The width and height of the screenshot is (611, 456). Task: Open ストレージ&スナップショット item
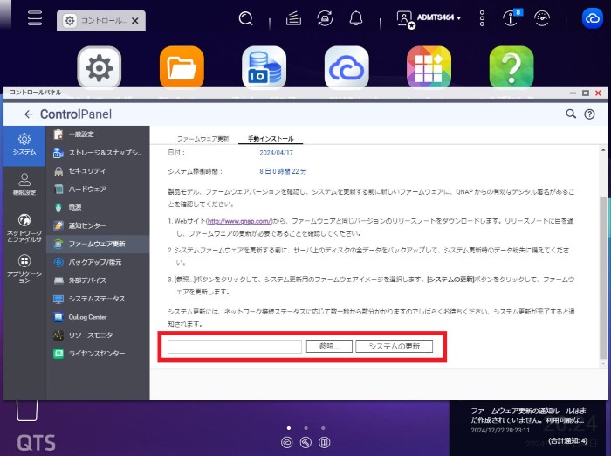tap(98, 153)
